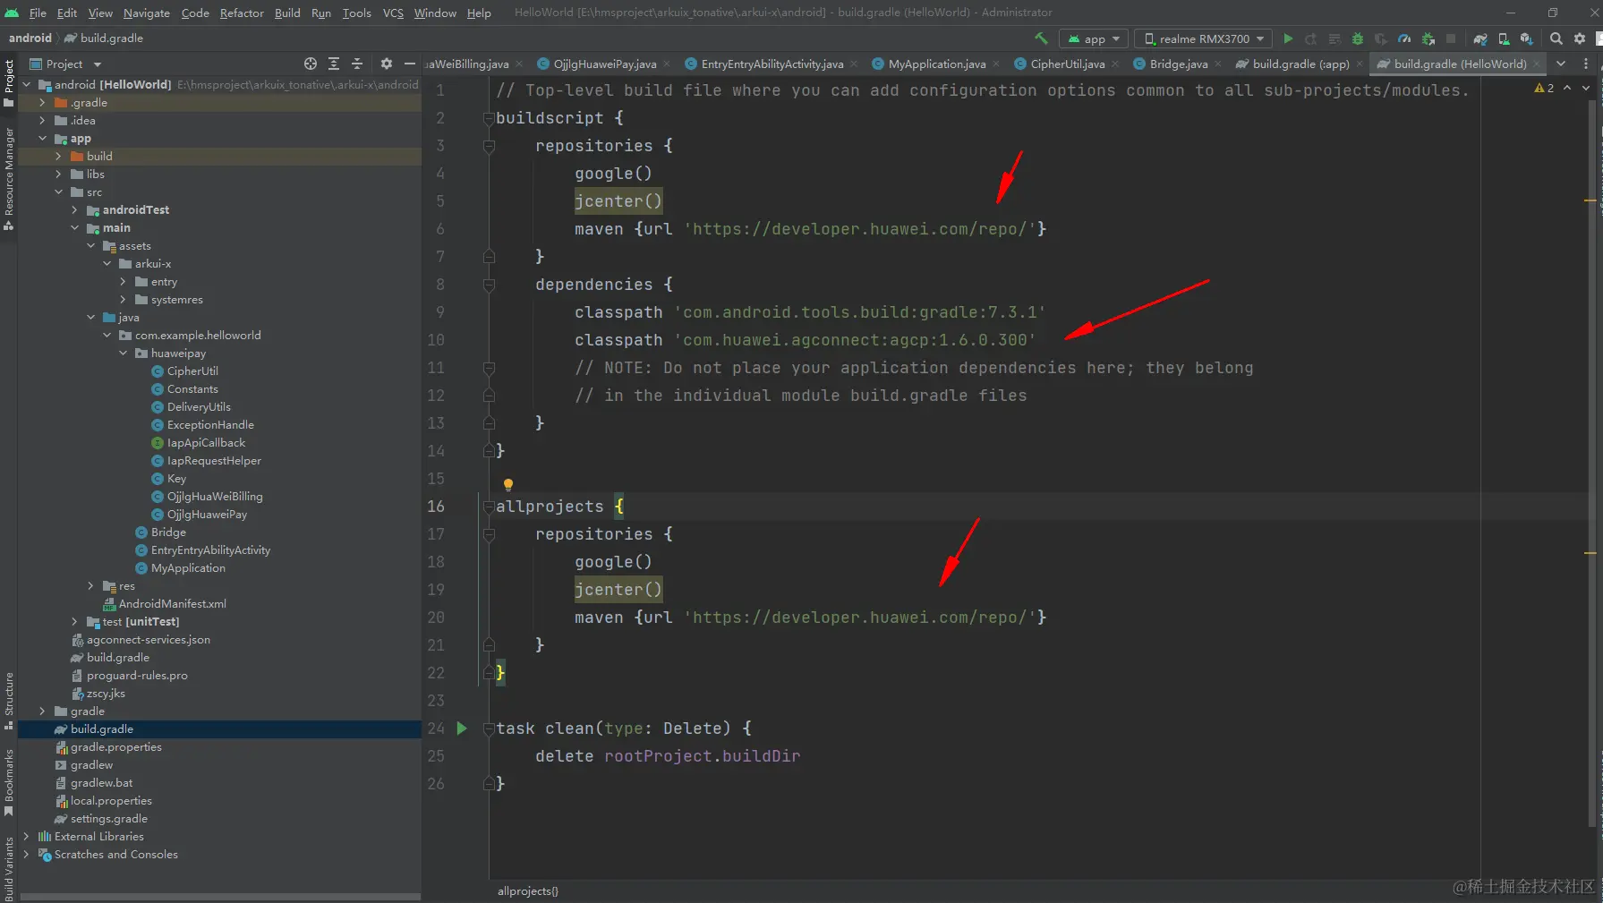Open the File menu
The width and height of the screenshot is (1603, 903).
[38, 13]
